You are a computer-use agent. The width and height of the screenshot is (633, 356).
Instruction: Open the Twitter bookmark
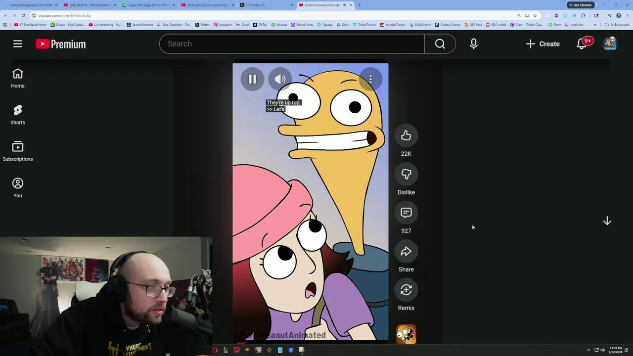pyautogui.click(x=203, y=25)
